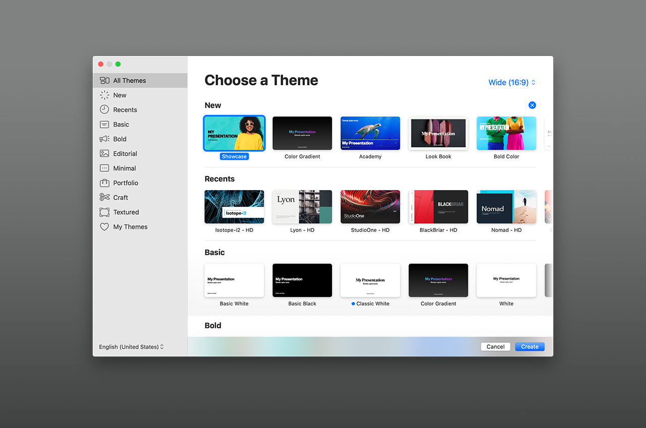Select the Portfolio briefcase icon
This screenshot has width=646, height=428.
tap(104, 183)
